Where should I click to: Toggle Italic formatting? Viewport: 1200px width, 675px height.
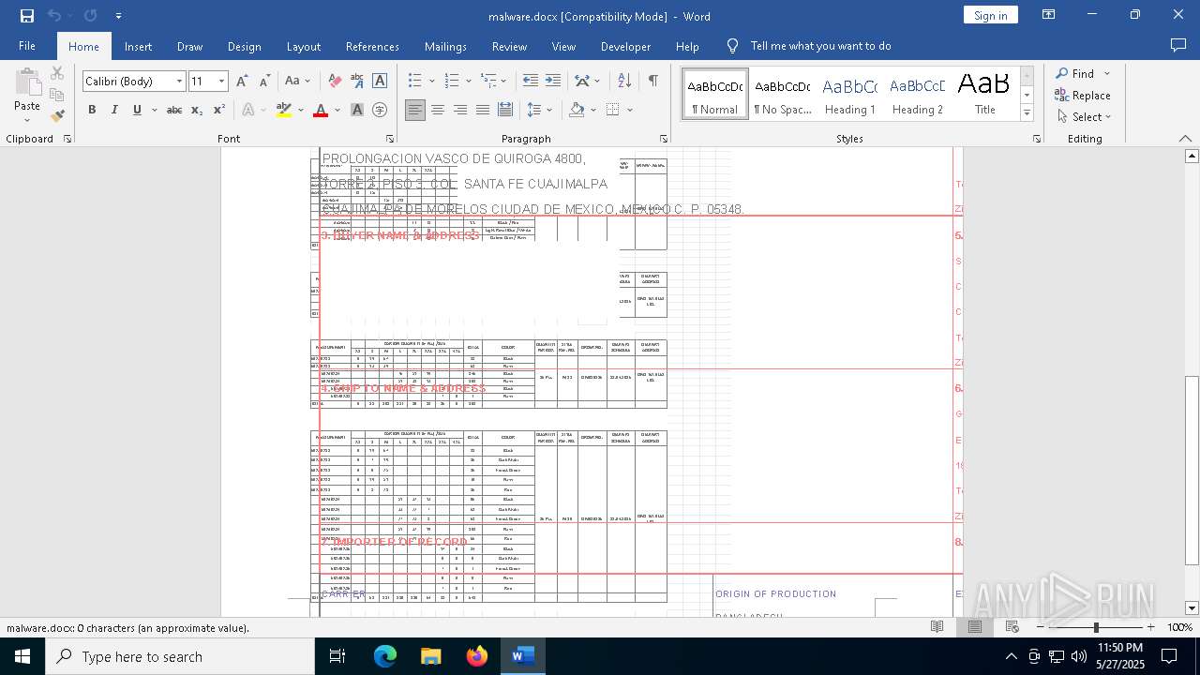pyautogui.click(x=114, y=110)
